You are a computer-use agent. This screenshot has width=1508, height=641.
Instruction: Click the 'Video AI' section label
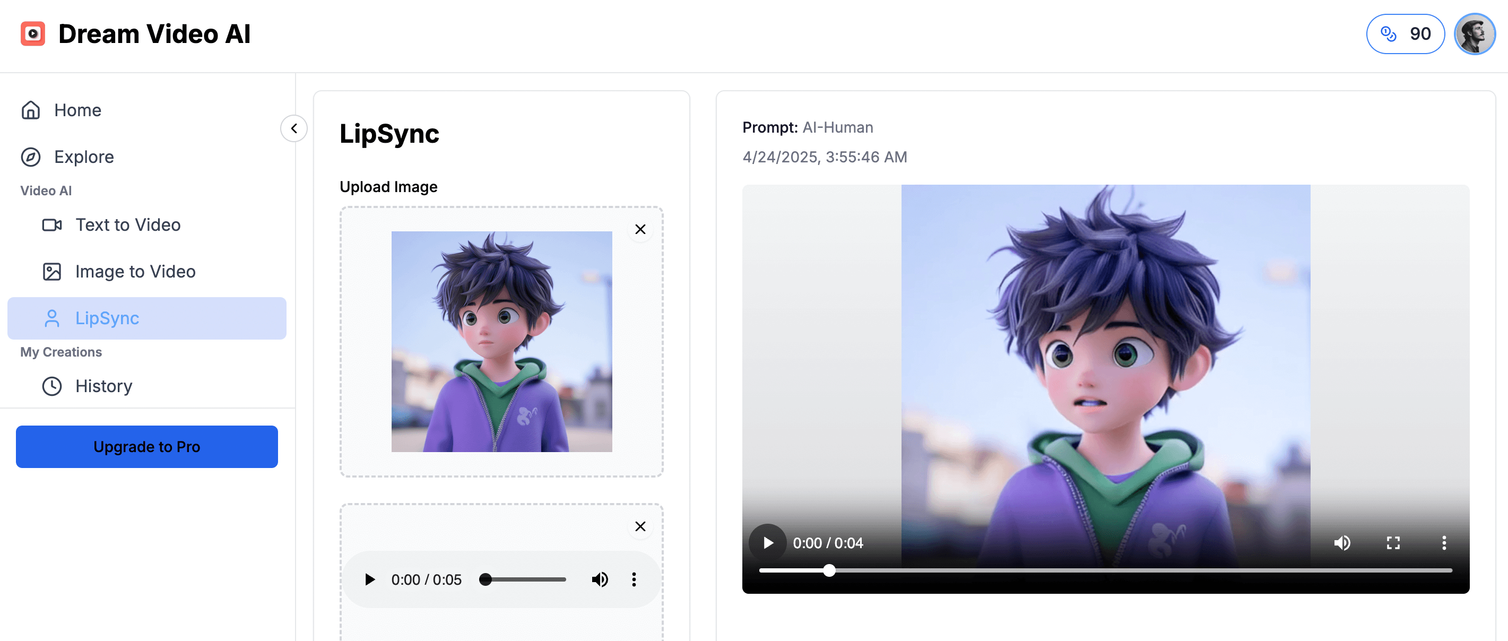point(46,191)
